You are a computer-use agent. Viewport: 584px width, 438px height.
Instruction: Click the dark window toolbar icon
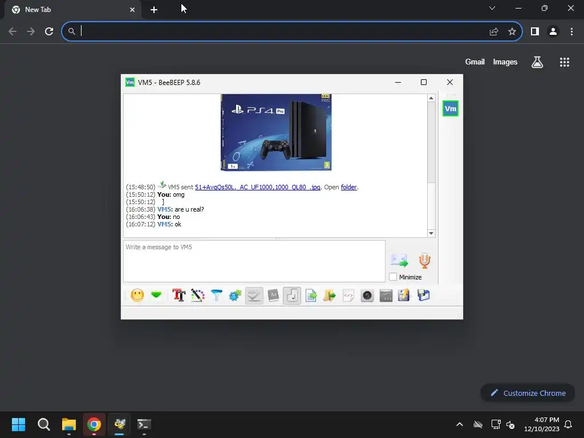(386, 295)
